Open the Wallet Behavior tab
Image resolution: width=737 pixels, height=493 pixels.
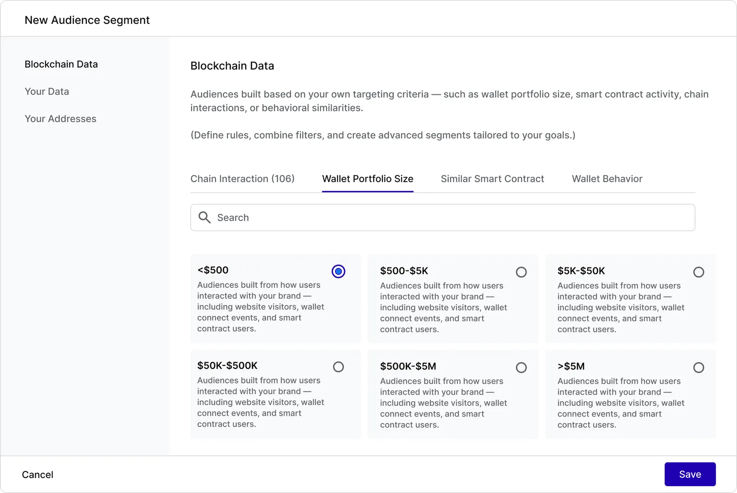607,179
